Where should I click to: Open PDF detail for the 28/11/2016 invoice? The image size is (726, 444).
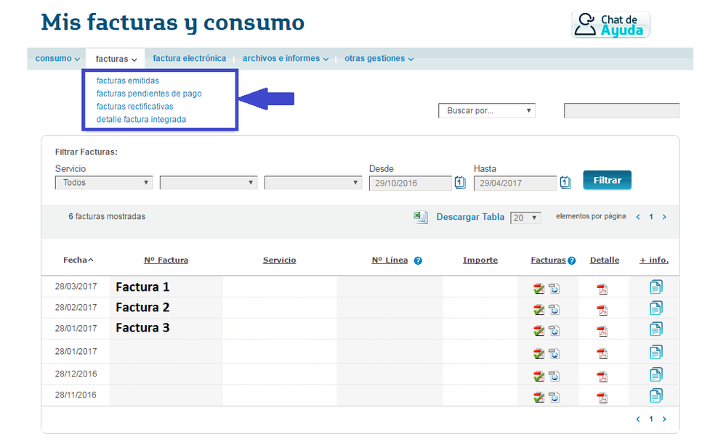[x=602, y=397]
